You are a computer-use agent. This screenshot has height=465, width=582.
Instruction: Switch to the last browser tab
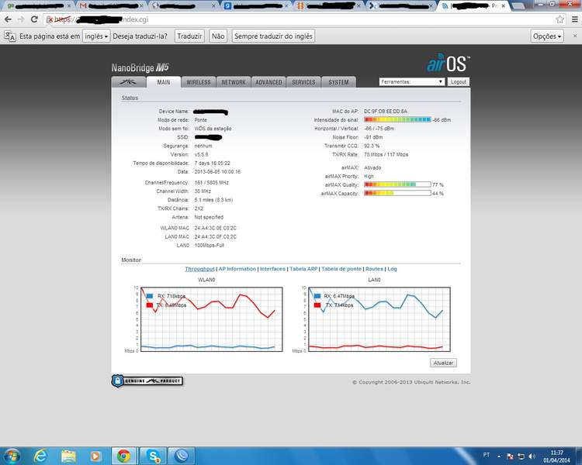473,6
